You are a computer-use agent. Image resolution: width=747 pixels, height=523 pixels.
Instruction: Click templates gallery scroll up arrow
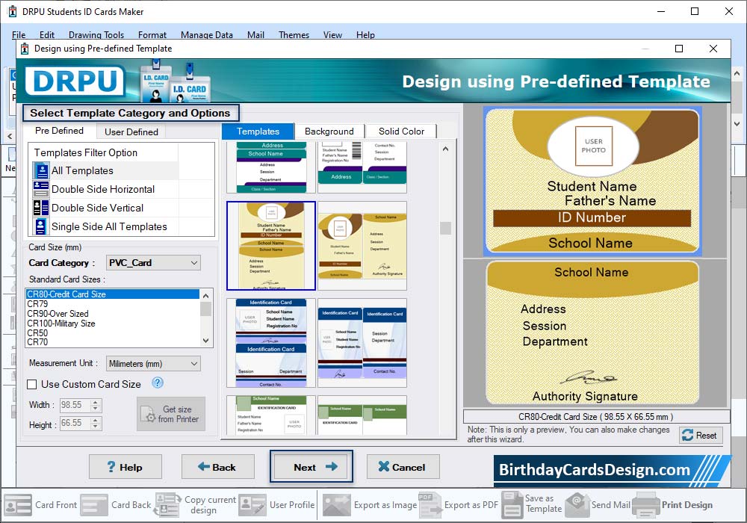[x=445, y=149]
